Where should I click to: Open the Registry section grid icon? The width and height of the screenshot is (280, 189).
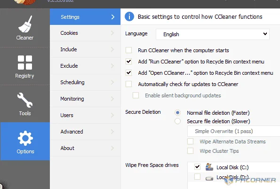pos(25,63)
